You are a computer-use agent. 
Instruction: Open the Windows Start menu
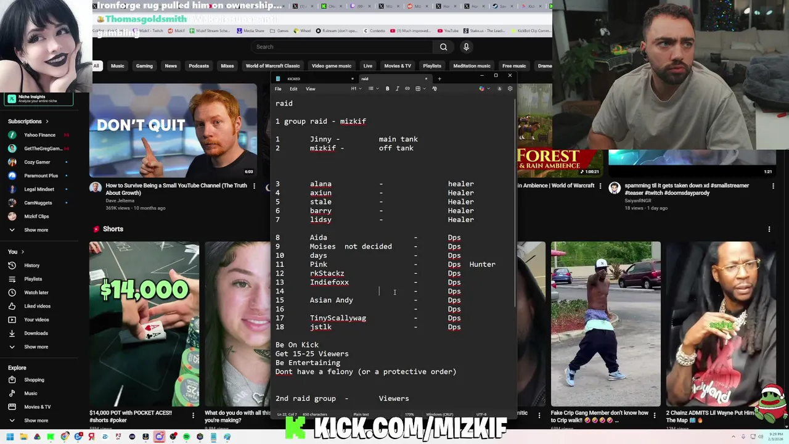pyautogui.click(x=10, y=437)
